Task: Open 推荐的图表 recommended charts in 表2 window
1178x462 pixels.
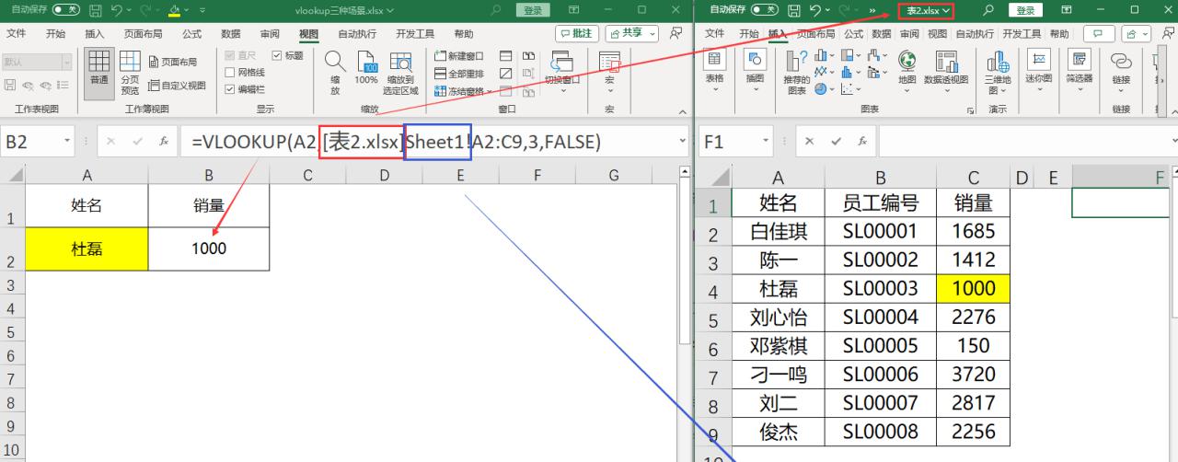Action: click(x=797, y=72)
